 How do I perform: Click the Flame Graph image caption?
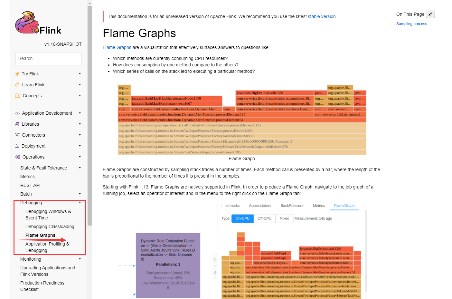pyautogui.click(x=242, y=159)
